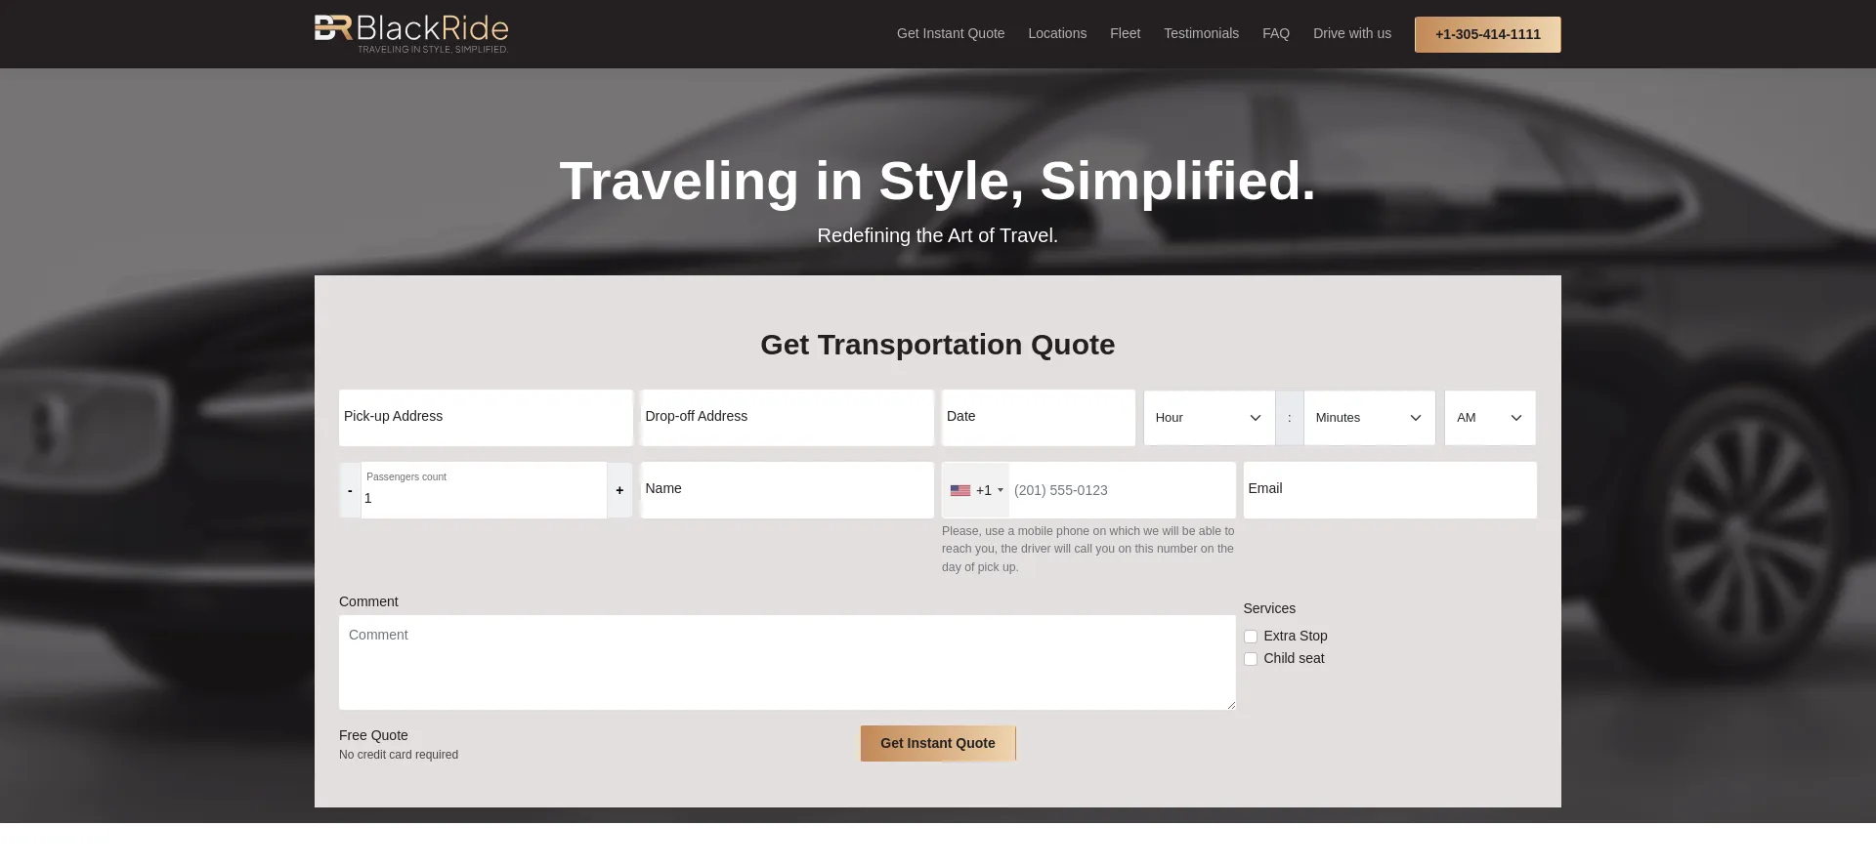
Task: Submit the form with Get Instant Quote button
Action: click(937, 743)
